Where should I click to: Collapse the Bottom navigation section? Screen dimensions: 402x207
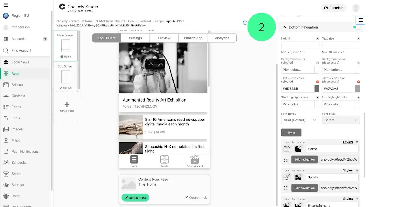[x=284, y=27]
